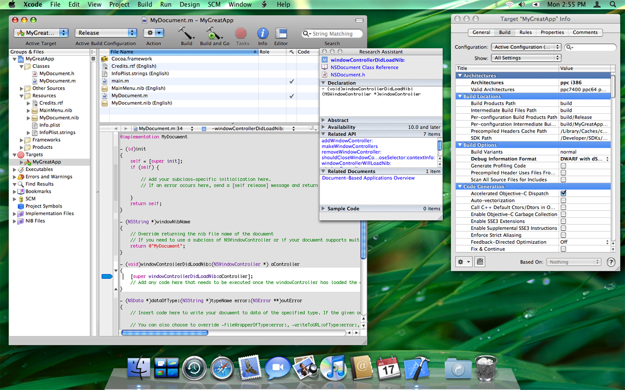Open the Active Target MyGreatApp dropdown
This screenshot has height=390, width=625.
point(41,33)
